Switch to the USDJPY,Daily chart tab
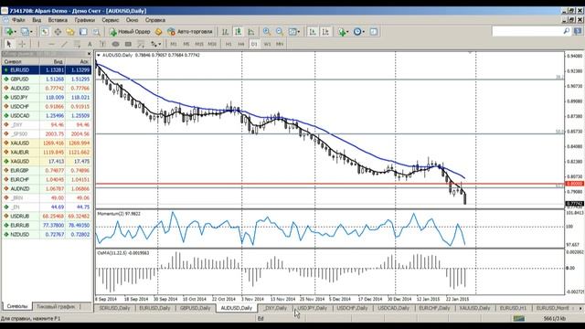 pos(313,308)
